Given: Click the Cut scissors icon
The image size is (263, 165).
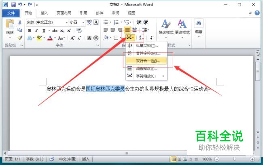Looking at the screenshot, I should (20, 22).
